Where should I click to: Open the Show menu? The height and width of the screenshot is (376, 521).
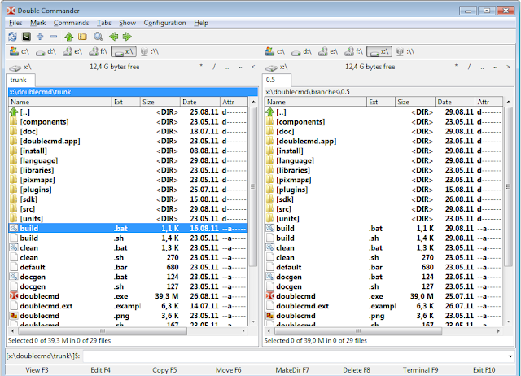(x=127, y=23)
